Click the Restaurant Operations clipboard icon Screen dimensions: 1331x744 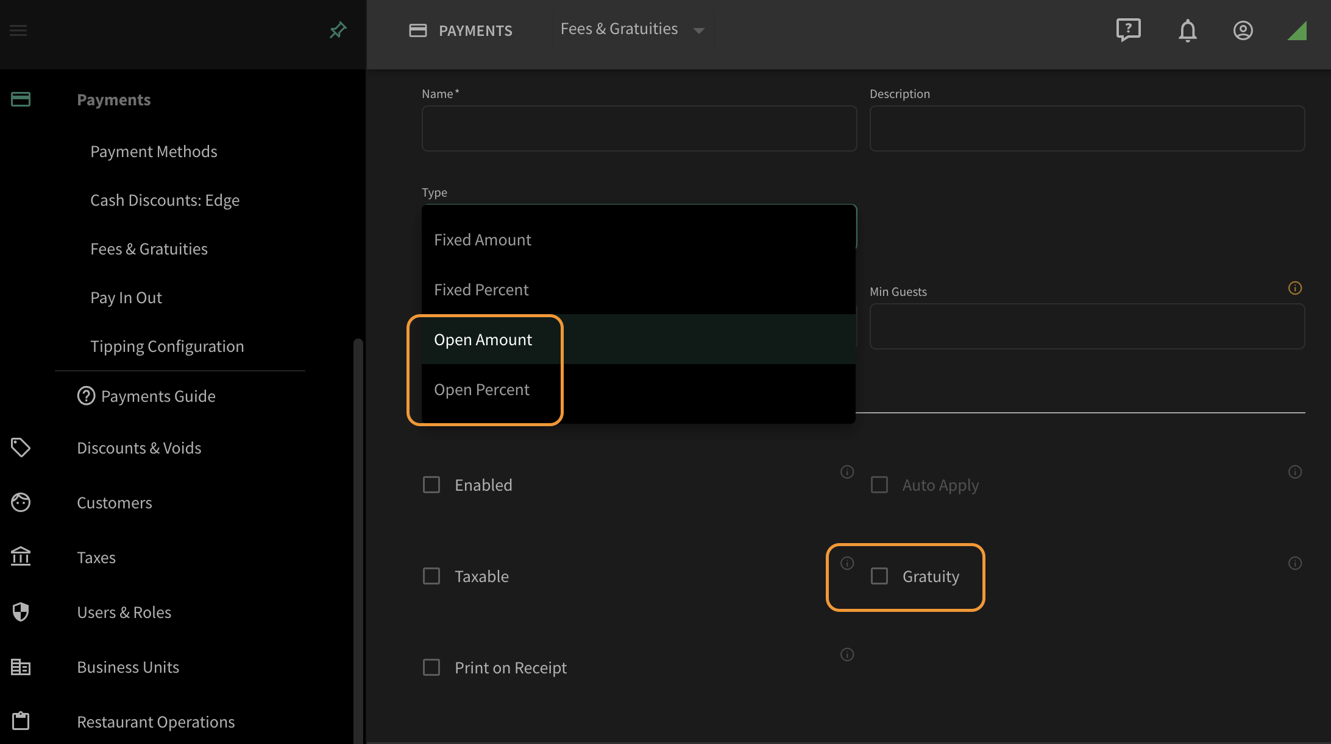pos(21,721)
